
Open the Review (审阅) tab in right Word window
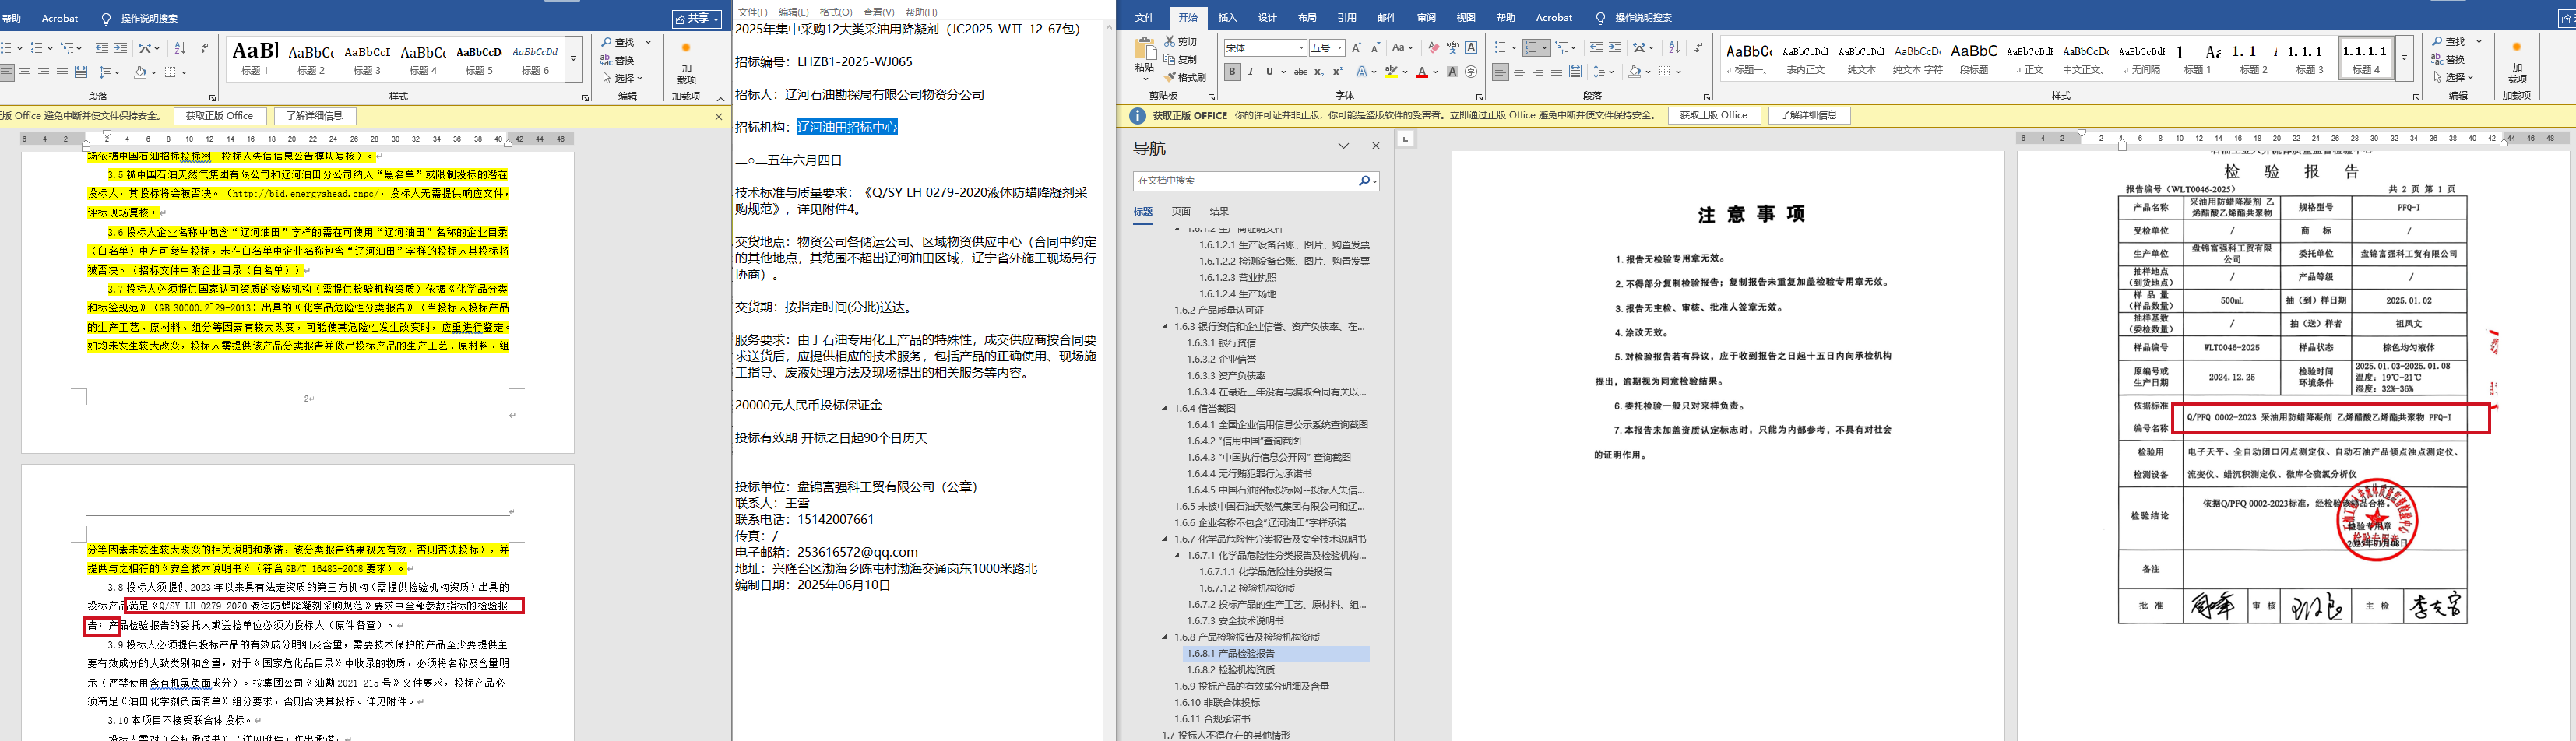1426,18
